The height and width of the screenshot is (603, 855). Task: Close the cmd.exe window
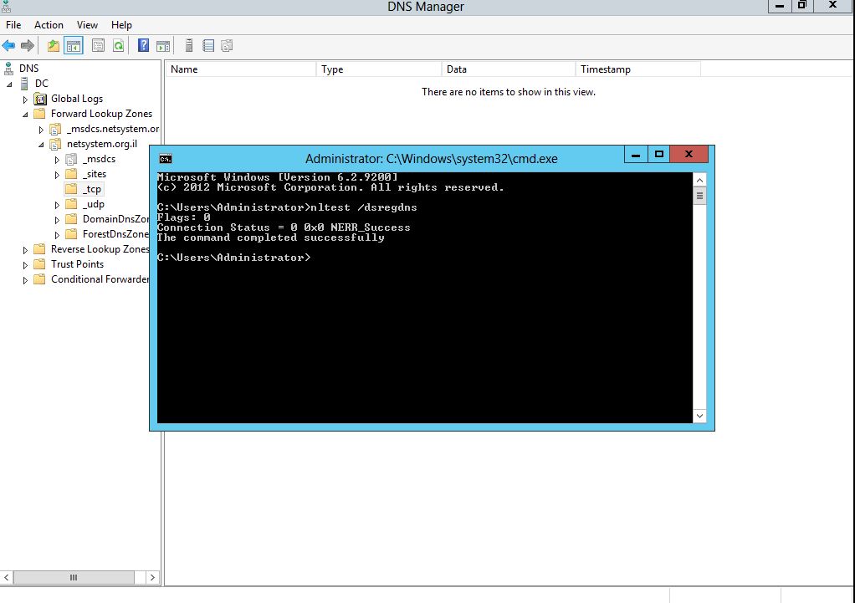click(x=689, y=155)
